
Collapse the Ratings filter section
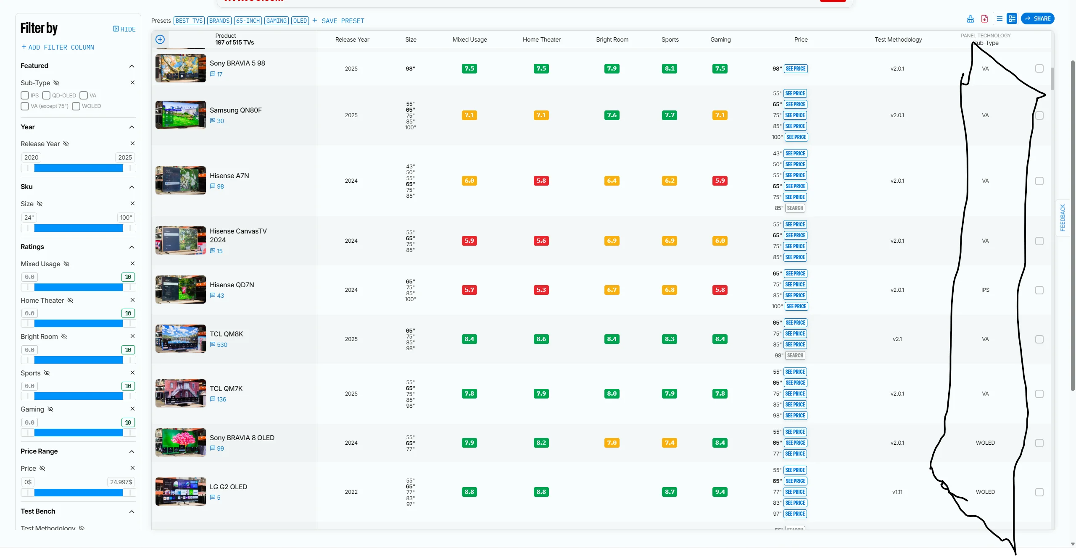click(x=132, y=247)
